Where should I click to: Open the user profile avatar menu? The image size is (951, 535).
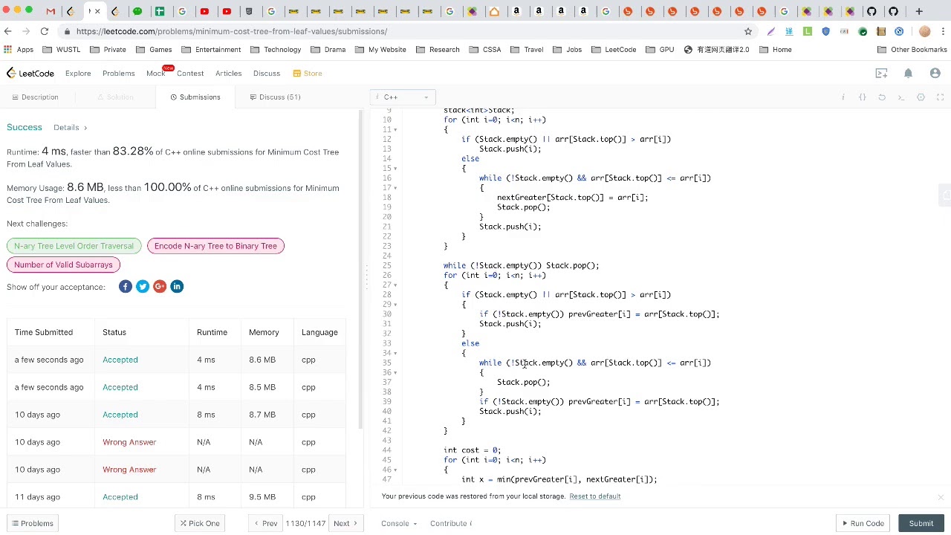[x=935, y=73]
